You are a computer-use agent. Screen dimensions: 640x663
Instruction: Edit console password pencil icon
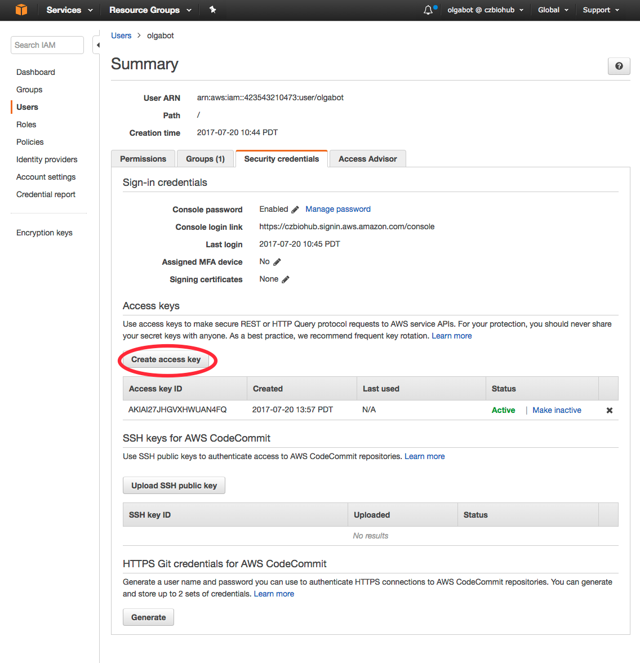pyautogui.click(x=295, y=210)
